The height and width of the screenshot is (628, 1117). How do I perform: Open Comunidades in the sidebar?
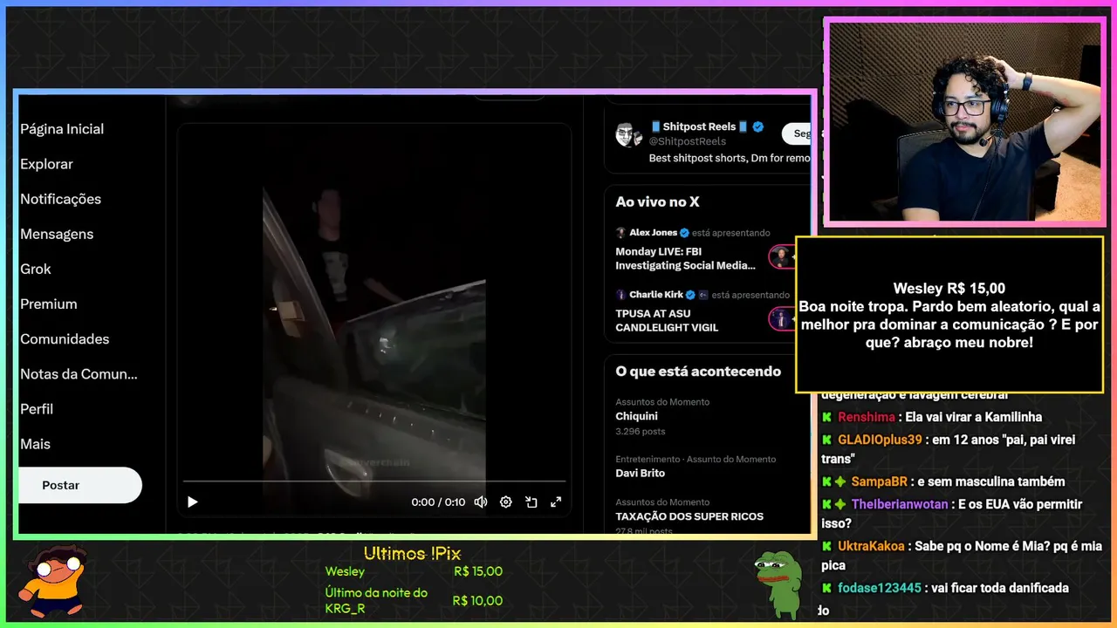[x=65, y=338]
